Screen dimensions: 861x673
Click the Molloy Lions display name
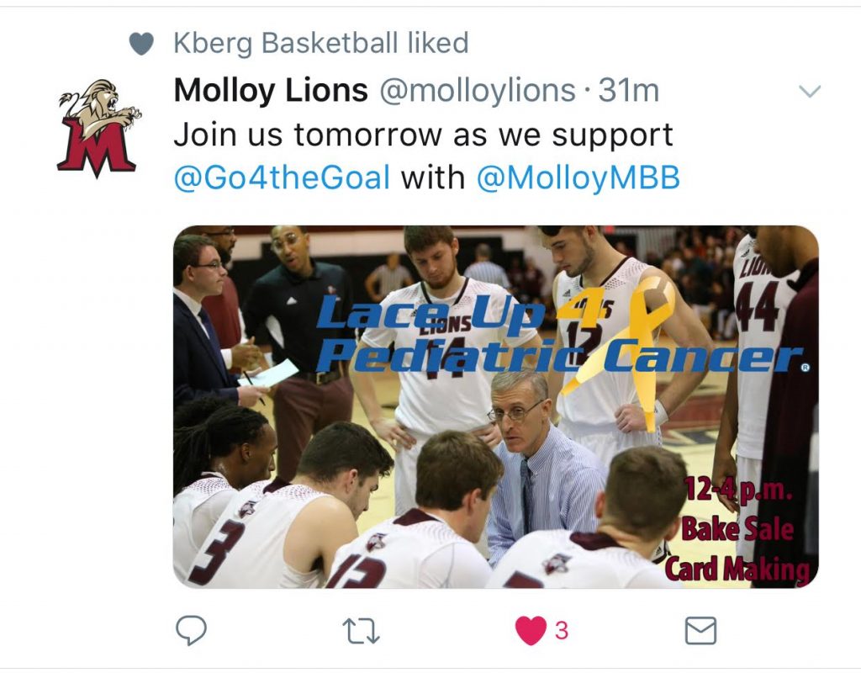pyautogui.click(x=271, y=90)
